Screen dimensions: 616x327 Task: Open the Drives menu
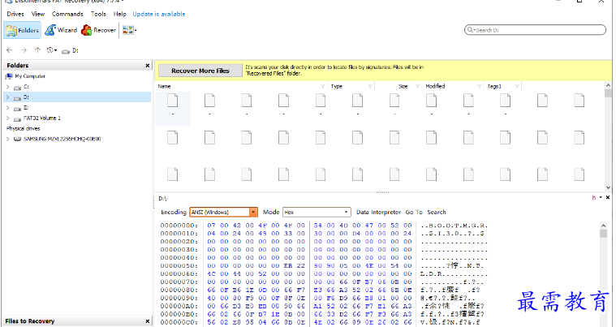click(15, 14)
